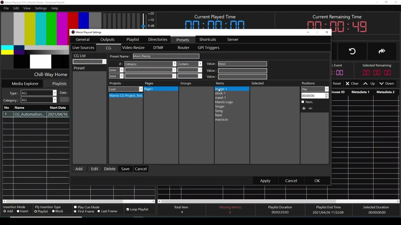401x225 pixels.
Task: Click Cancel next to the Save button
Action: 141,169
